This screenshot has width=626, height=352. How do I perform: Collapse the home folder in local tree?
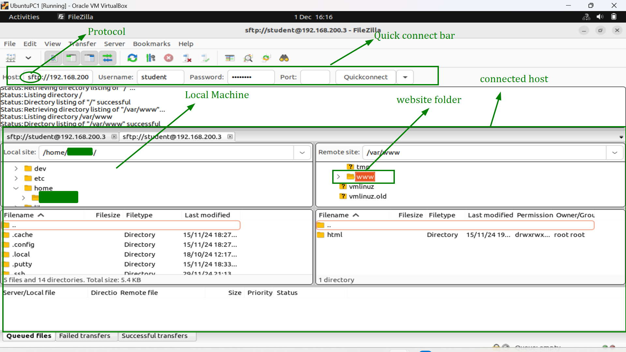[x=16, y=188]
